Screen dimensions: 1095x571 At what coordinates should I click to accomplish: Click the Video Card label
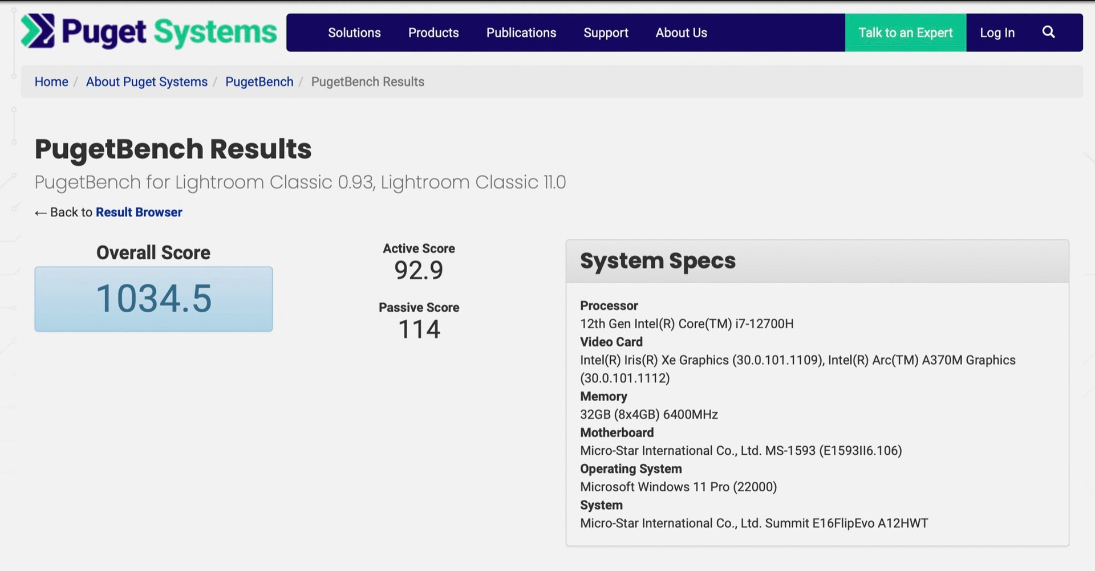tap(611, 342)
